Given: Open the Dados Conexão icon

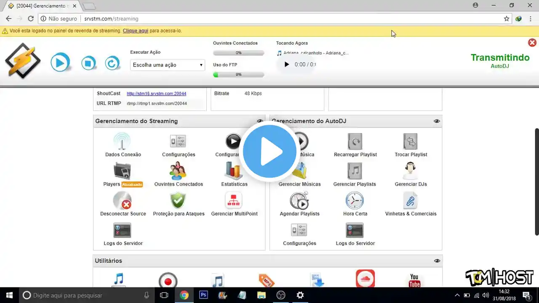Looking at the screenshot, I should (x=123, y=142).
